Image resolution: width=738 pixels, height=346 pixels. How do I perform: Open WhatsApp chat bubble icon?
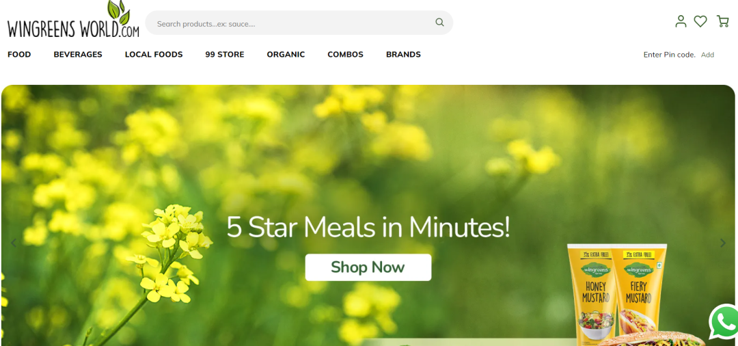[x=724, y=322]
